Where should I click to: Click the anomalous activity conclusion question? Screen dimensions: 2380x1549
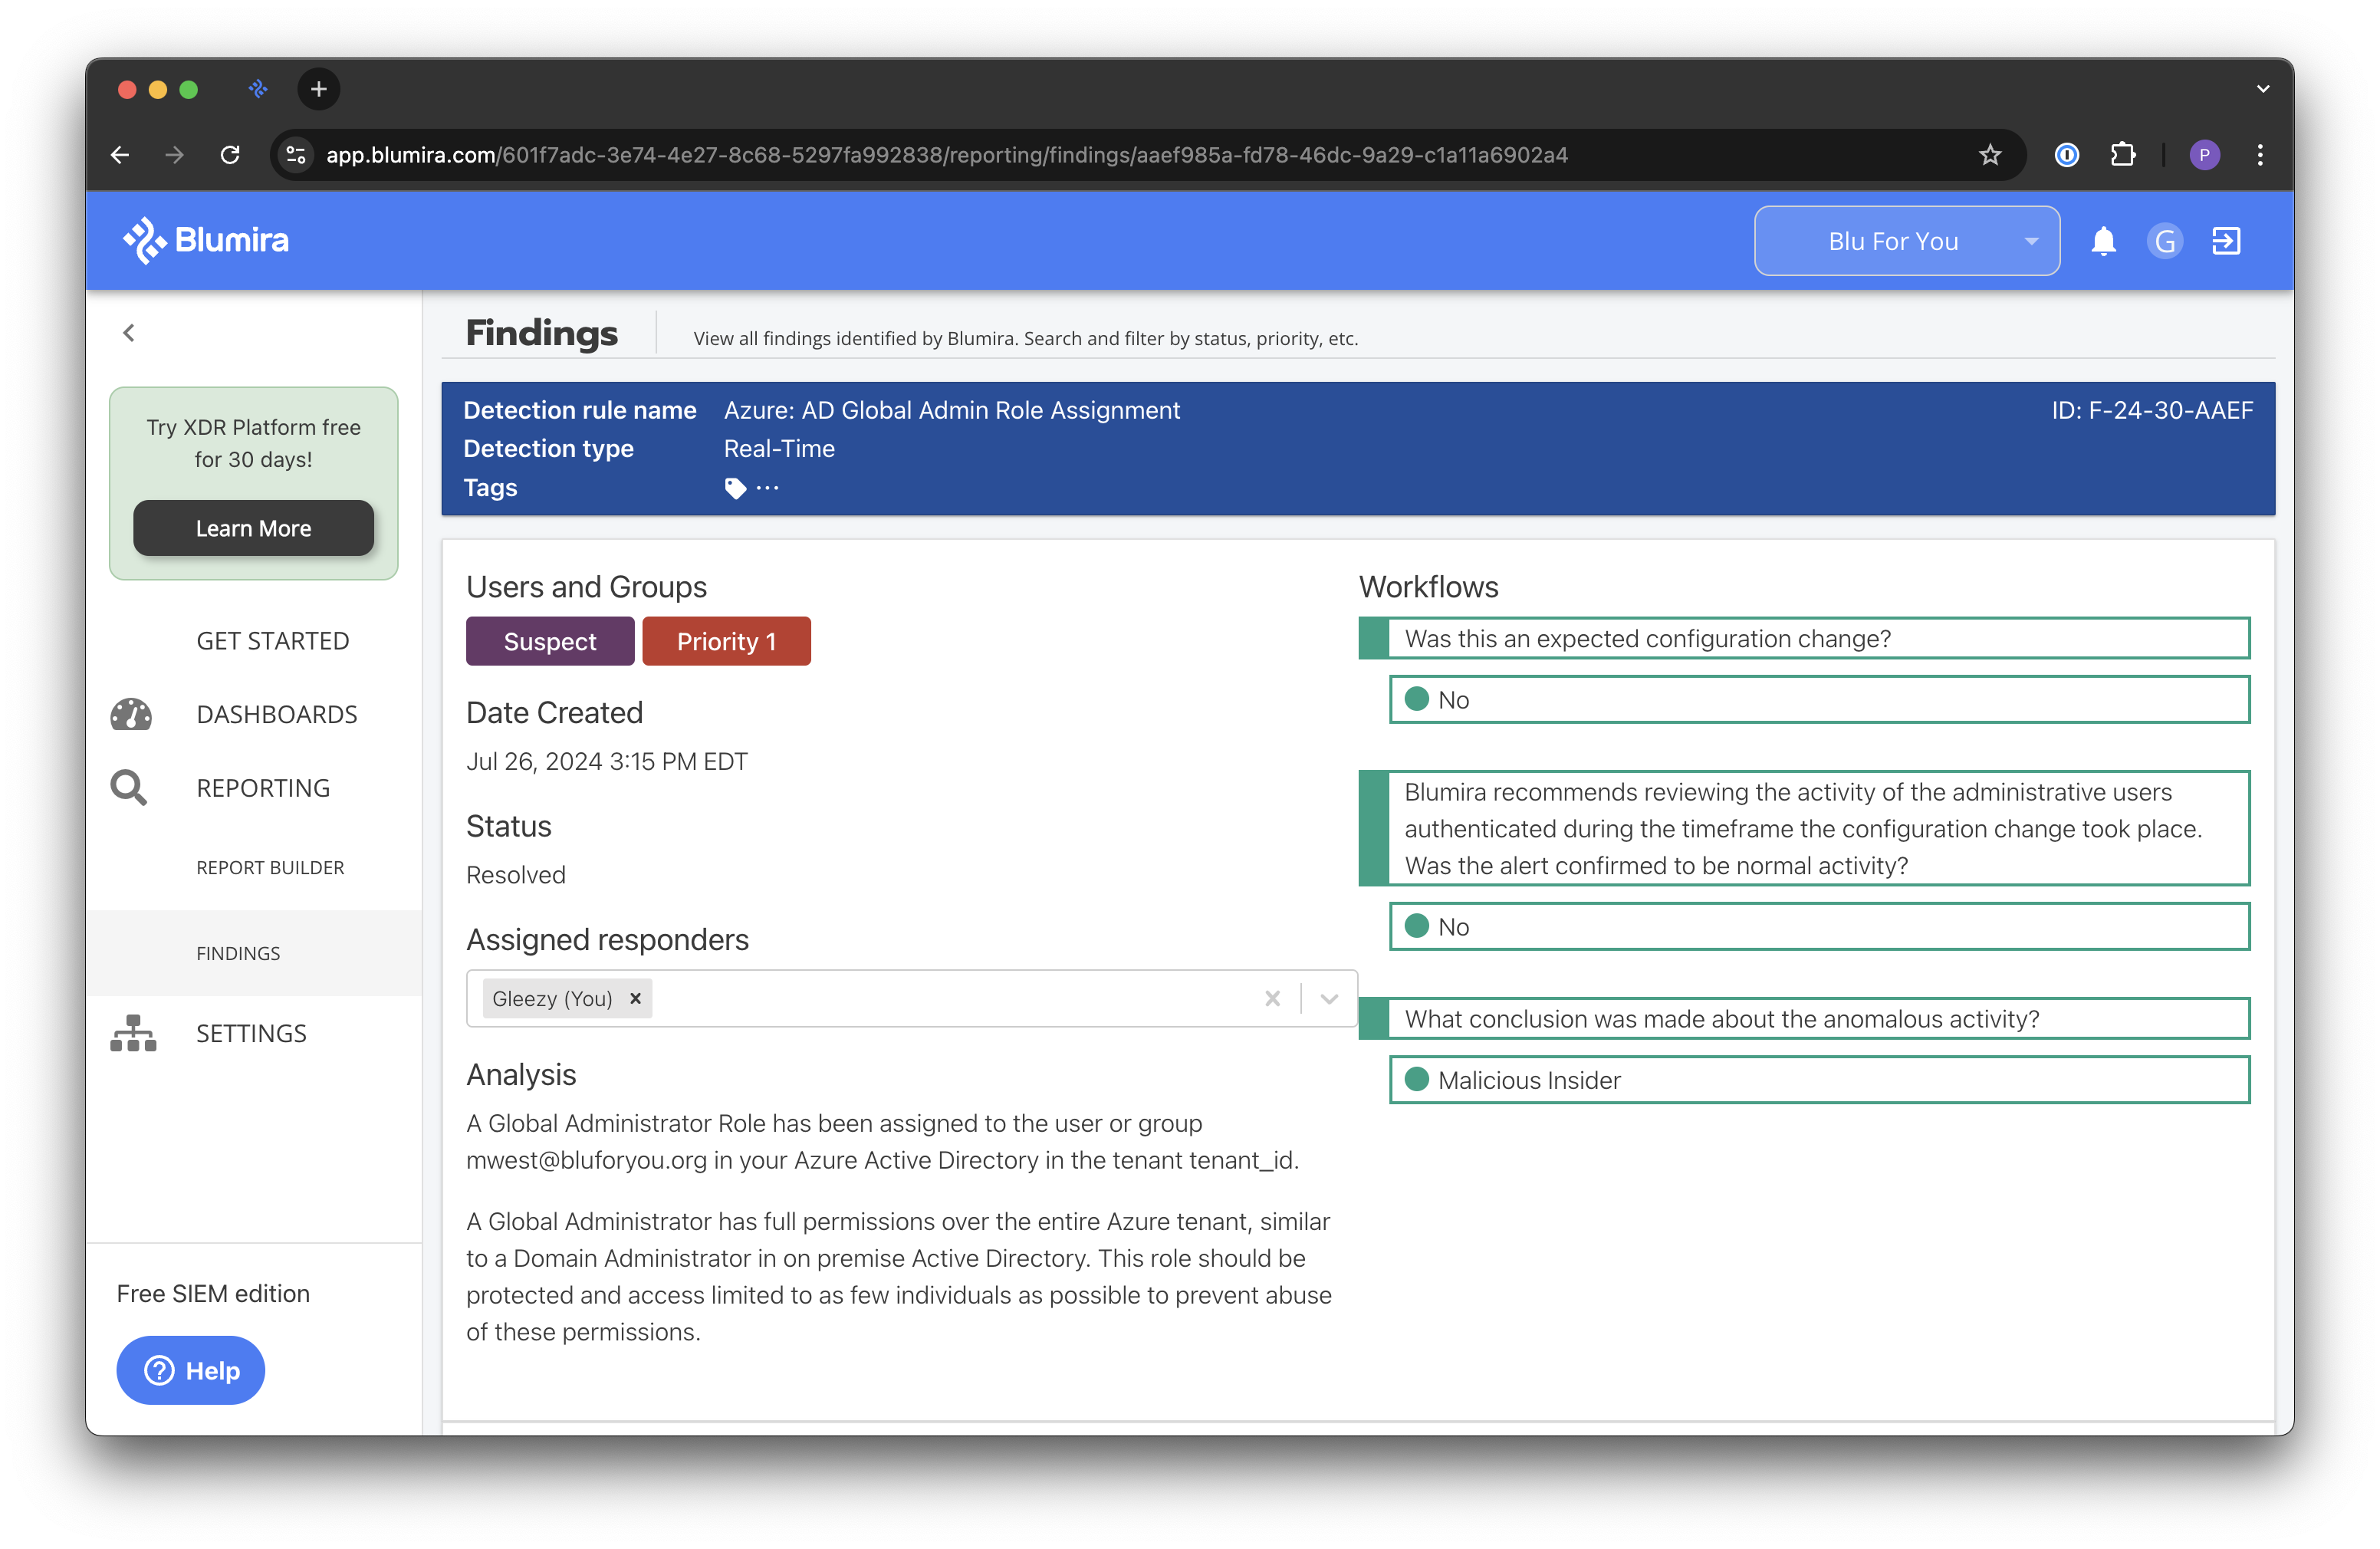pyautogui.click(x=1804, y=1018)
